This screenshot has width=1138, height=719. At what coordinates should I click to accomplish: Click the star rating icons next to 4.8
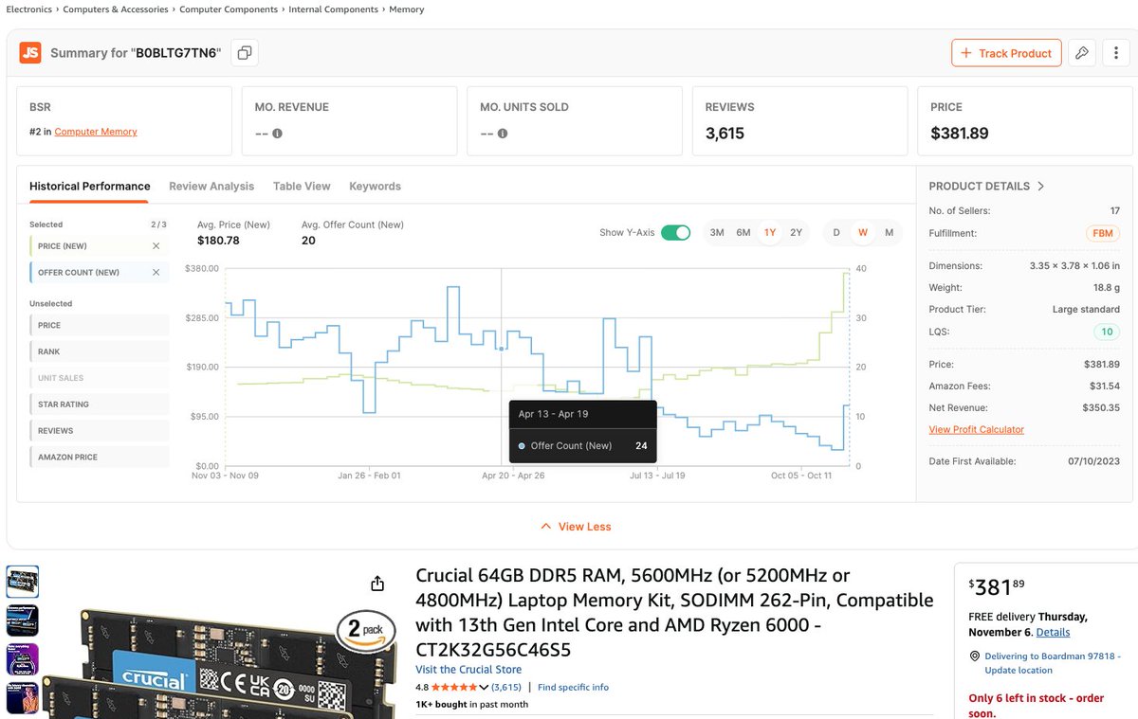(454, 688)
